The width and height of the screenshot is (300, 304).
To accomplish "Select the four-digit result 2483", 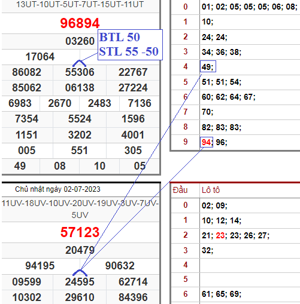I will (x=99, y=103).
